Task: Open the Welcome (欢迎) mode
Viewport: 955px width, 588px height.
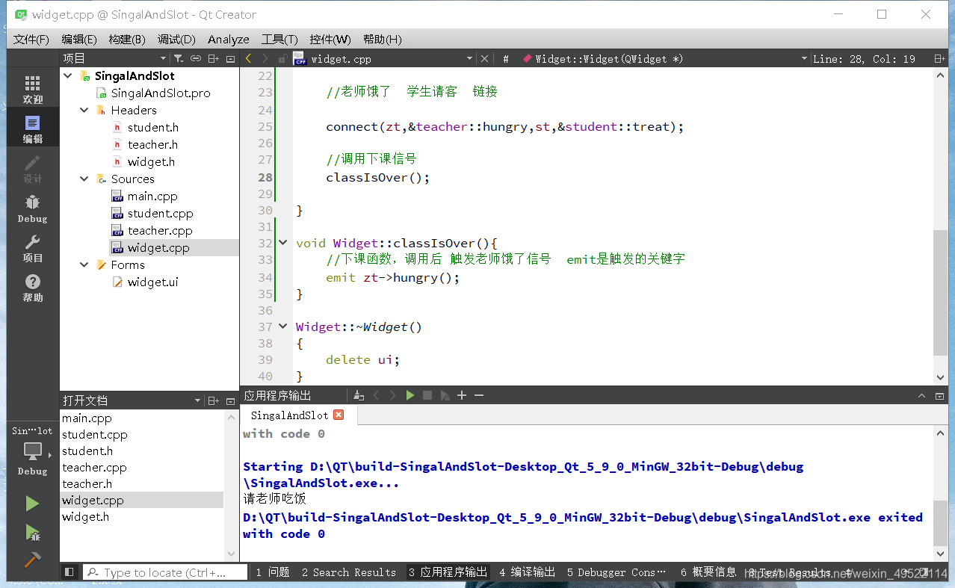Action: 32,90
